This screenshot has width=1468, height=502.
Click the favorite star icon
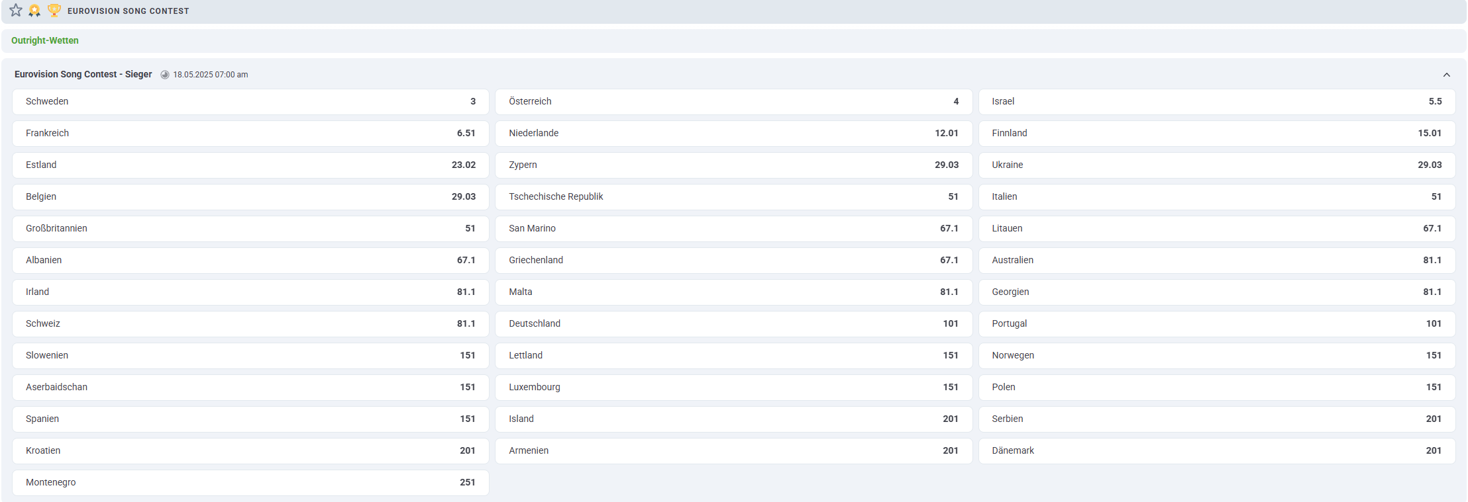pyautogui.click(x=16, y=11)
